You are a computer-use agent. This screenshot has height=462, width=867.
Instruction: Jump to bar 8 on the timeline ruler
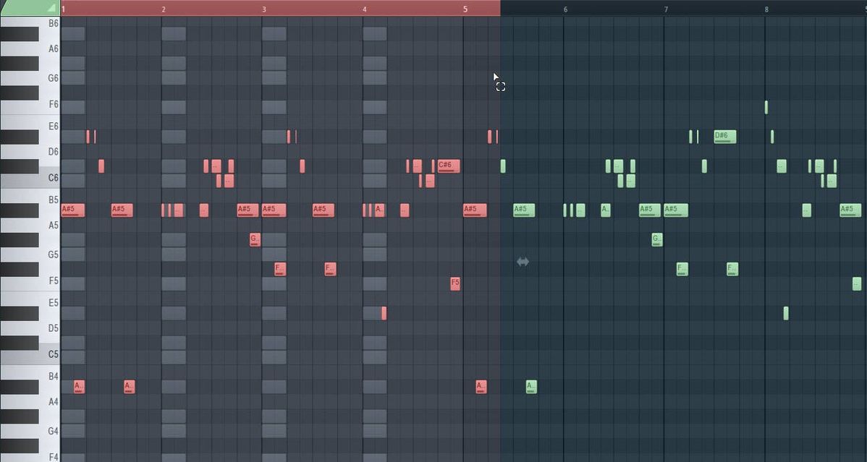click(766, 9)
